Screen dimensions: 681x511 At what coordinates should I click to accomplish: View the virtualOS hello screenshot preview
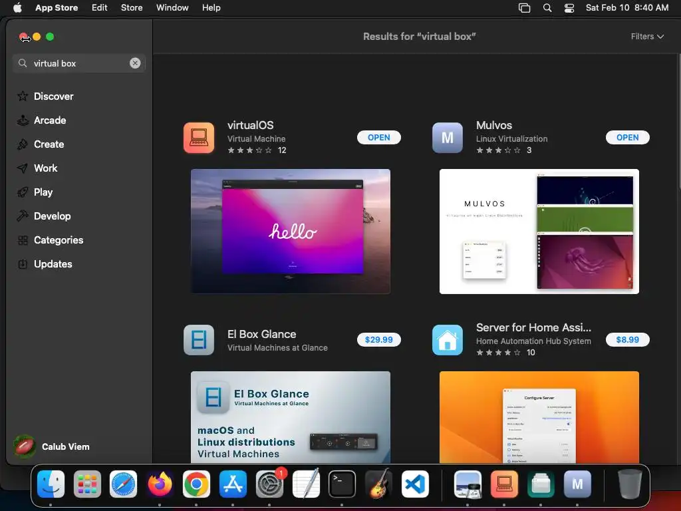point(291,231)
